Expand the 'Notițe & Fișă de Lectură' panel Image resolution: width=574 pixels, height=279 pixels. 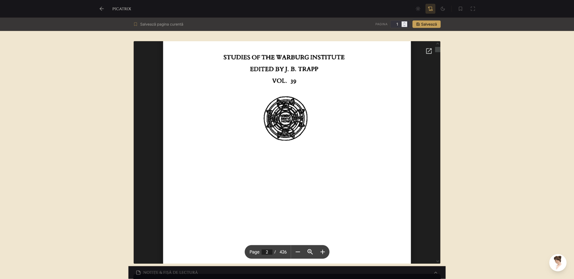[436, 273]
